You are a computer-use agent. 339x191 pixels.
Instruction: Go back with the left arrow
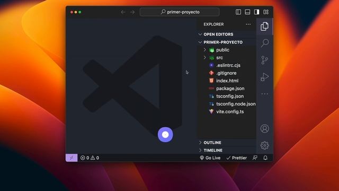[123, 12]
